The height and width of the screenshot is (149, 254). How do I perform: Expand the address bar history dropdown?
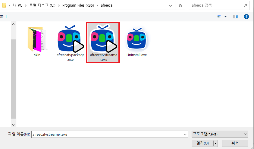point(171,6)
